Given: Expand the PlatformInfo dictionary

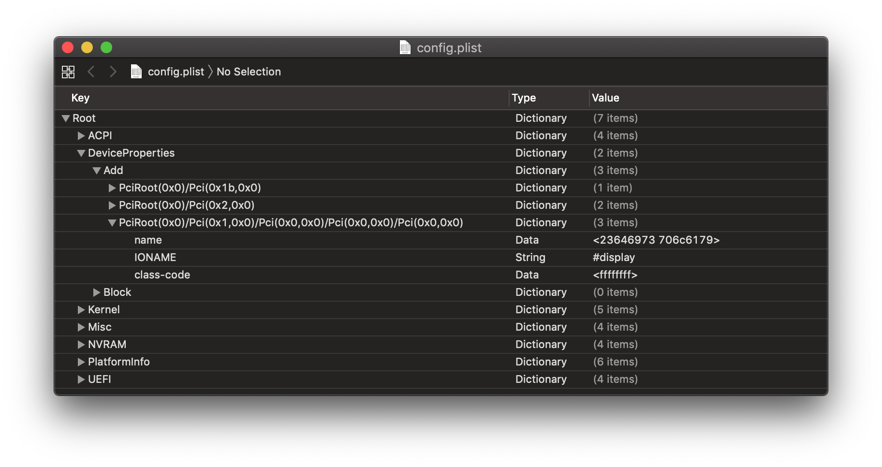Looking at the screenshot, I should click(81, 362).
